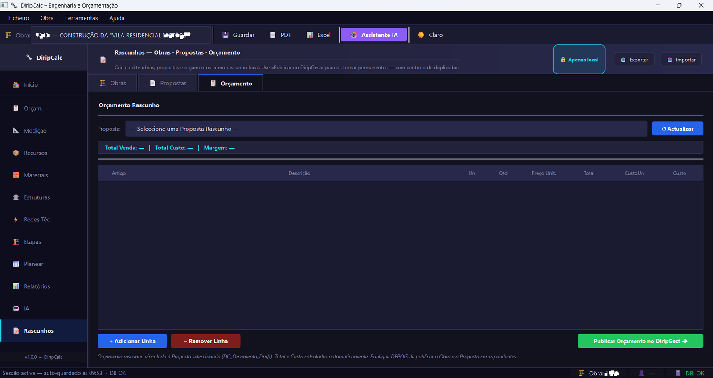713x378 pixels.
Task: Open Relatórios in the sidebar
Action: 44,286
